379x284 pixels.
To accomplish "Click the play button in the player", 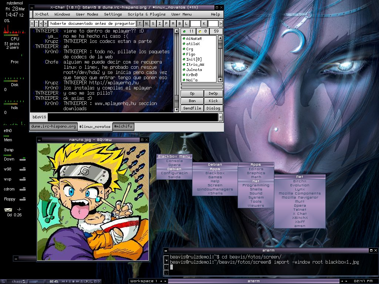I will pos(67,281).
